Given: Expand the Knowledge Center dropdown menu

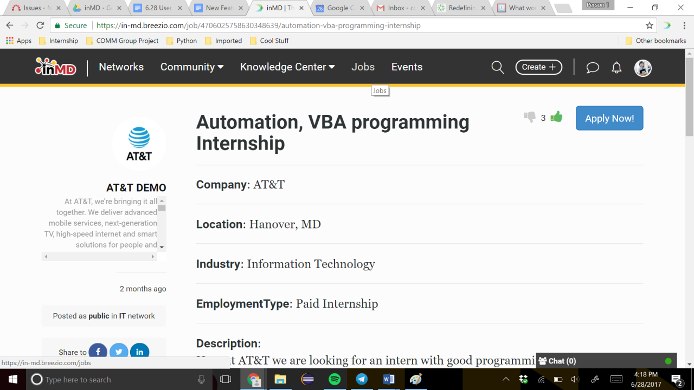Looking at the screenshot, I should [287, 67].
